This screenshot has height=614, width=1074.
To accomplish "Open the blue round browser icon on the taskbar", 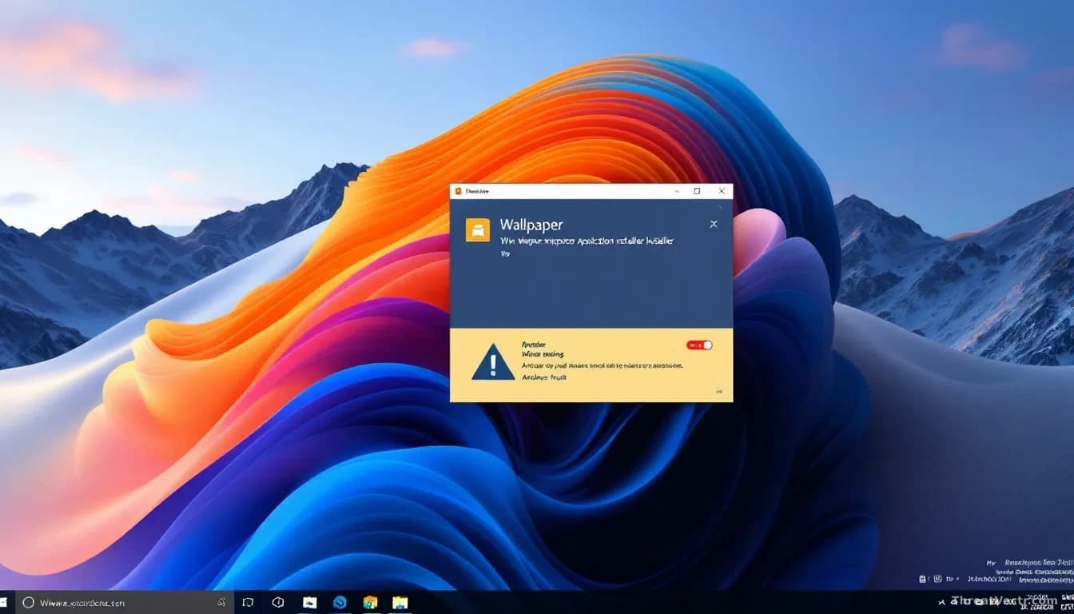I will 340,602.
